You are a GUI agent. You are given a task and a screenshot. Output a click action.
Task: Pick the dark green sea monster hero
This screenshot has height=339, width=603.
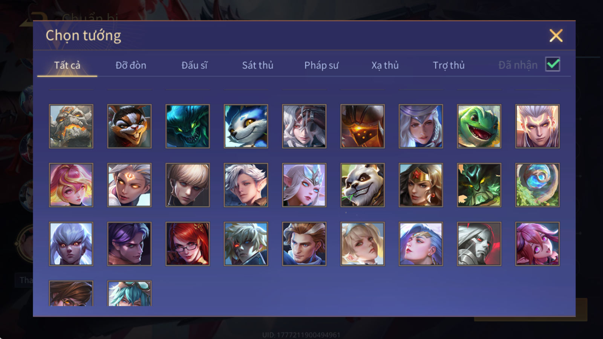(x=188, y=126)
